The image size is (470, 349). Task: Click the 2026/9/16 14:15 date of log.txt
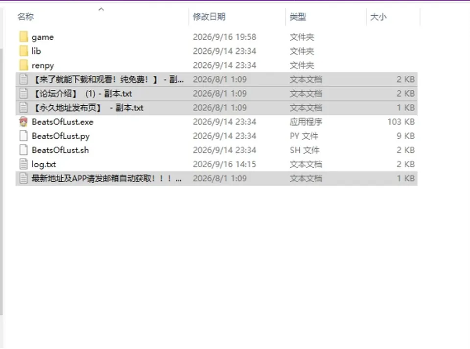tap(225, 164)
